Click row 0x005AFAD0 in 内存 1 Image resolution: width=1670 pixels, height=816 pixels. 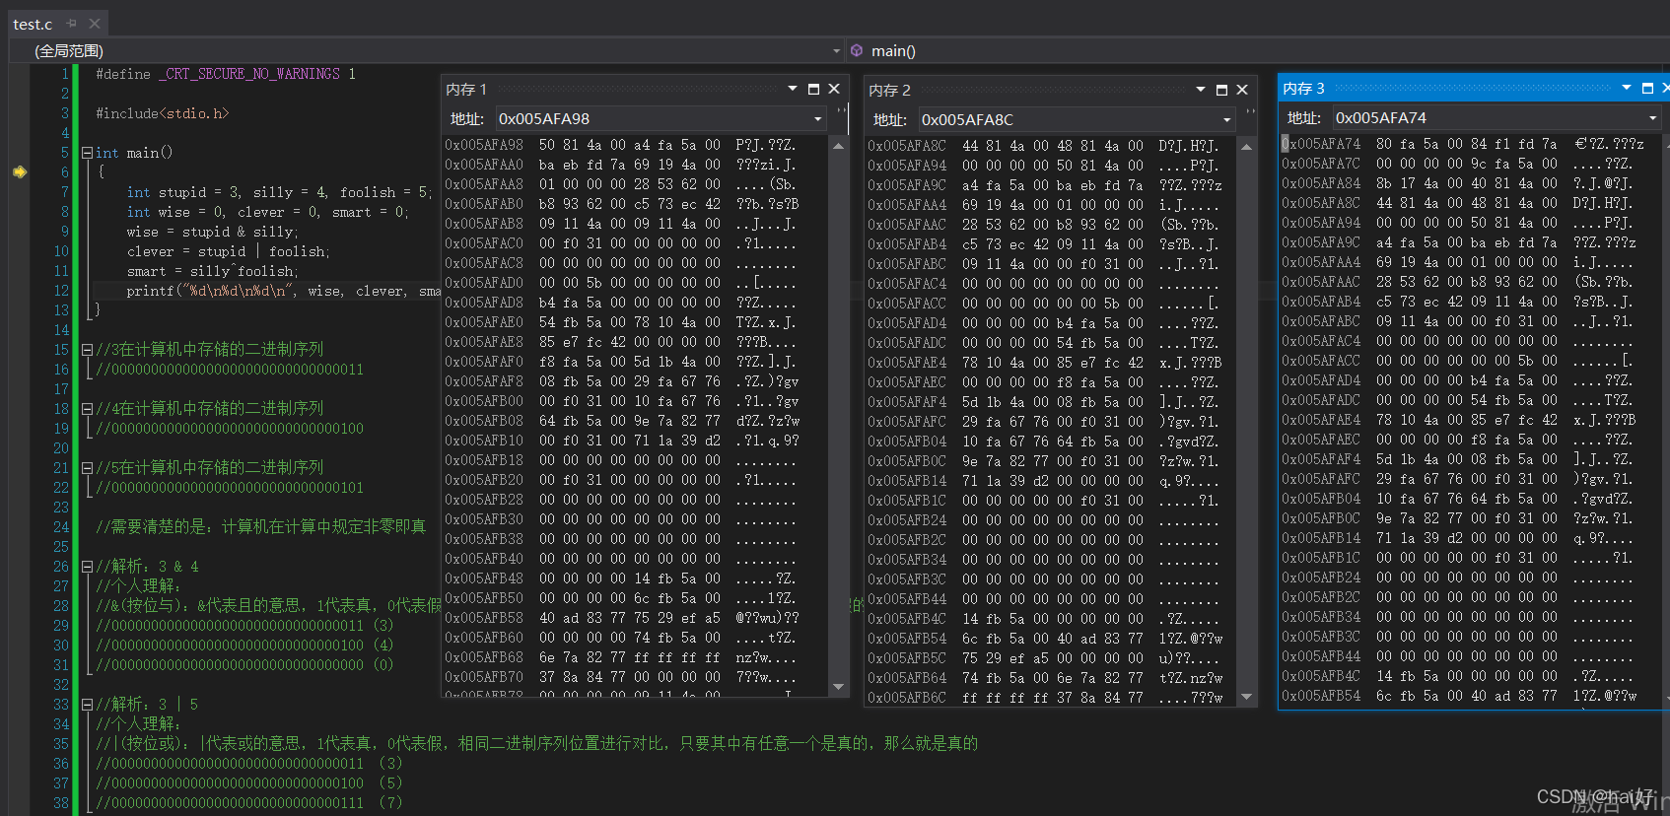620,283
